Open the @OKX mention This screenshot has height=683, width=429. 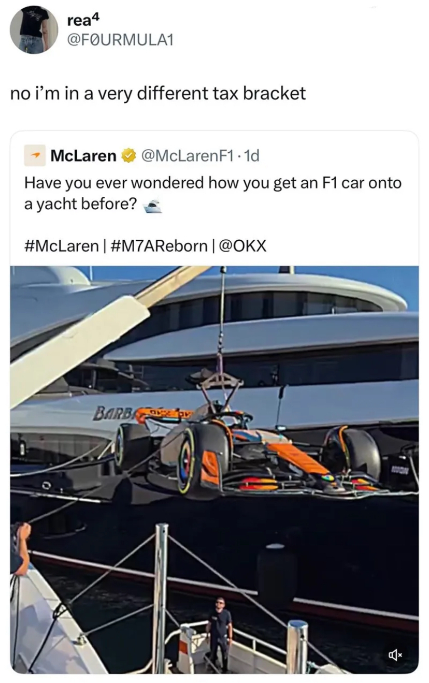(244, 245)
